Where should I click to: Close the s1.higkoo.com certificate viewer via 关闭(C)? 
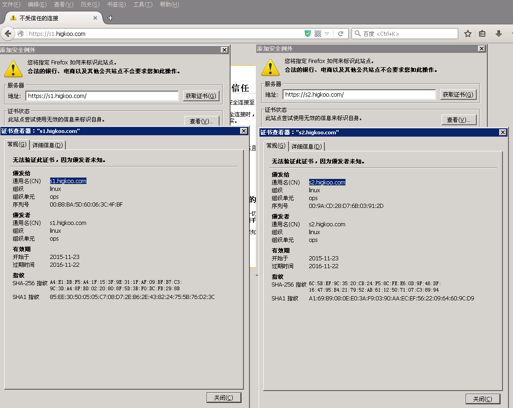click(x=224, y=397)
